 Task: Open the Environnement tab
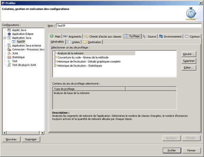pos(170,36)
